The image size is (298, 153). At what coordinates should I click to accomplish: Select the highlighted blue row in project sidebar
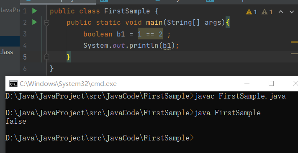point(10,41)
